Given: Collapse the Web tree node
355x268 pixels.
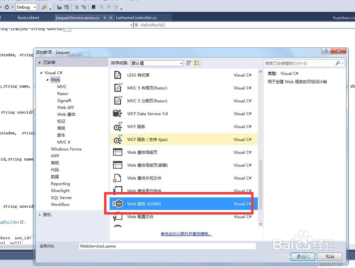Looking at the screenshot, I should point(47,80).
